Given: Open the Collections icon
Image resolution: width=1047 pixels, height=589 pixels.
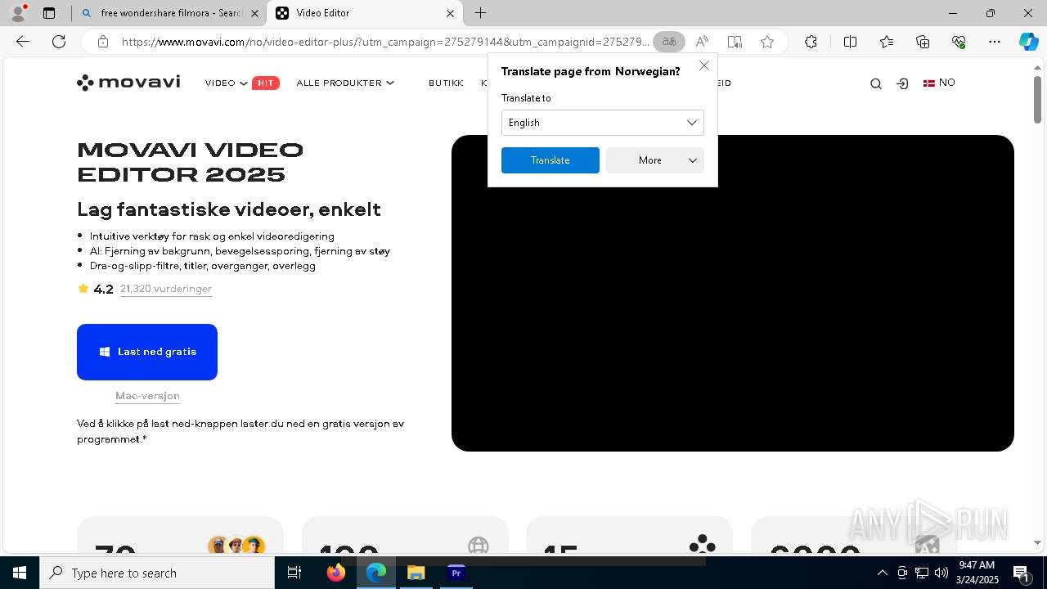Looking at the screenshot, I should 923,42.
